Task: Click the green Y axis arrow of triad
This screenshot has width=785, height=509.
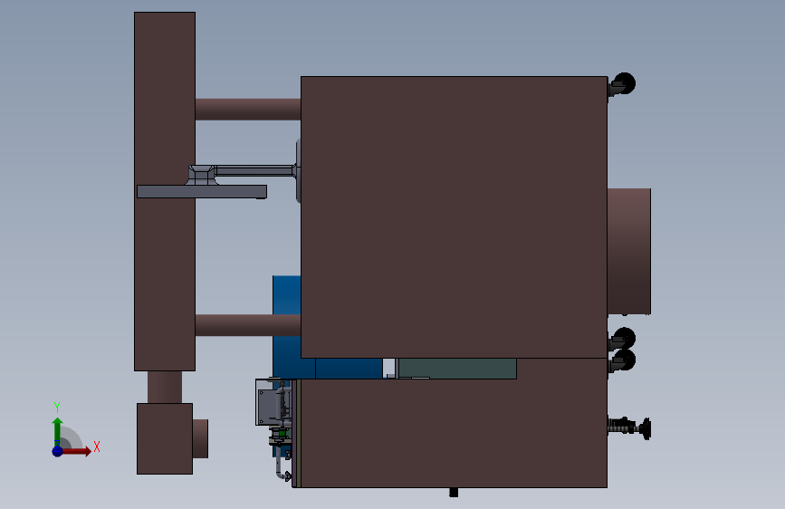Action: (57, 432)
